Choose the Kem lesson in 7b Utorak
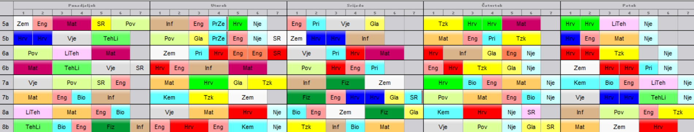This screenshot has height=132, width=694. (x=170, y=97)
